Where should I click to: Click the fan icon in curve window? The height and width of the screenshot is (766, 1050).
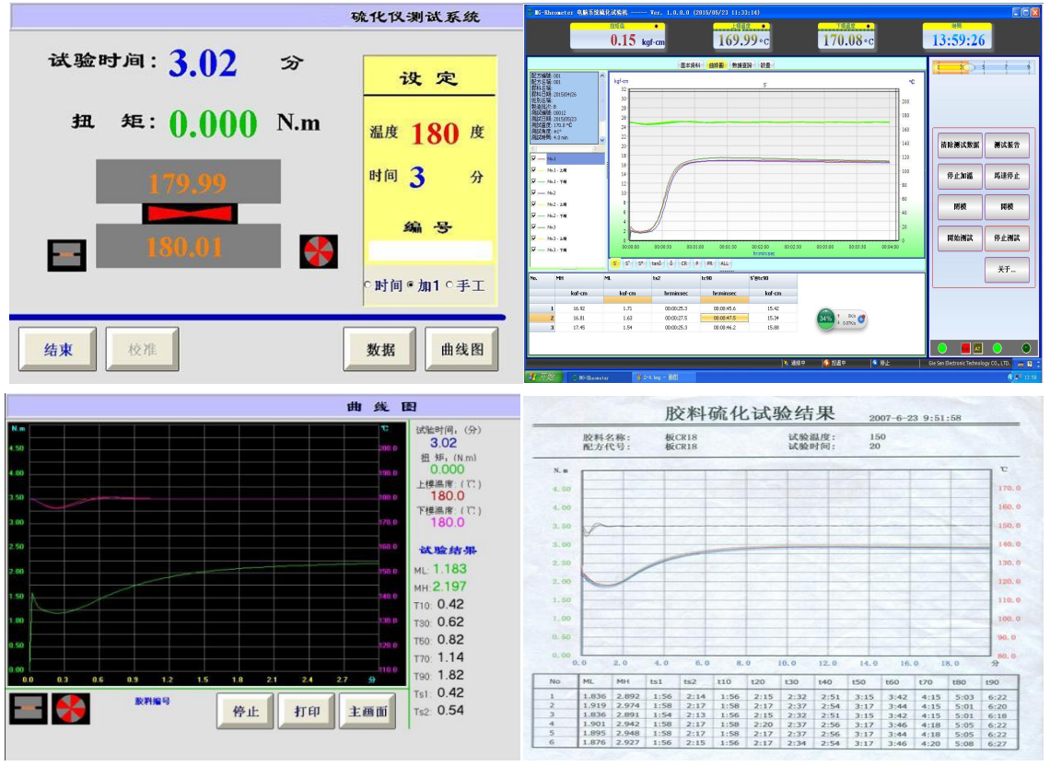click(71, 710)
